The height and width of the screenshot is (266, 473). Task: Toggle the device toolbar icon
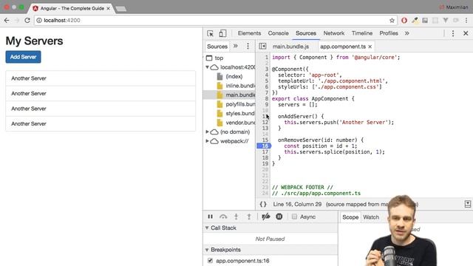pos(222,33)
